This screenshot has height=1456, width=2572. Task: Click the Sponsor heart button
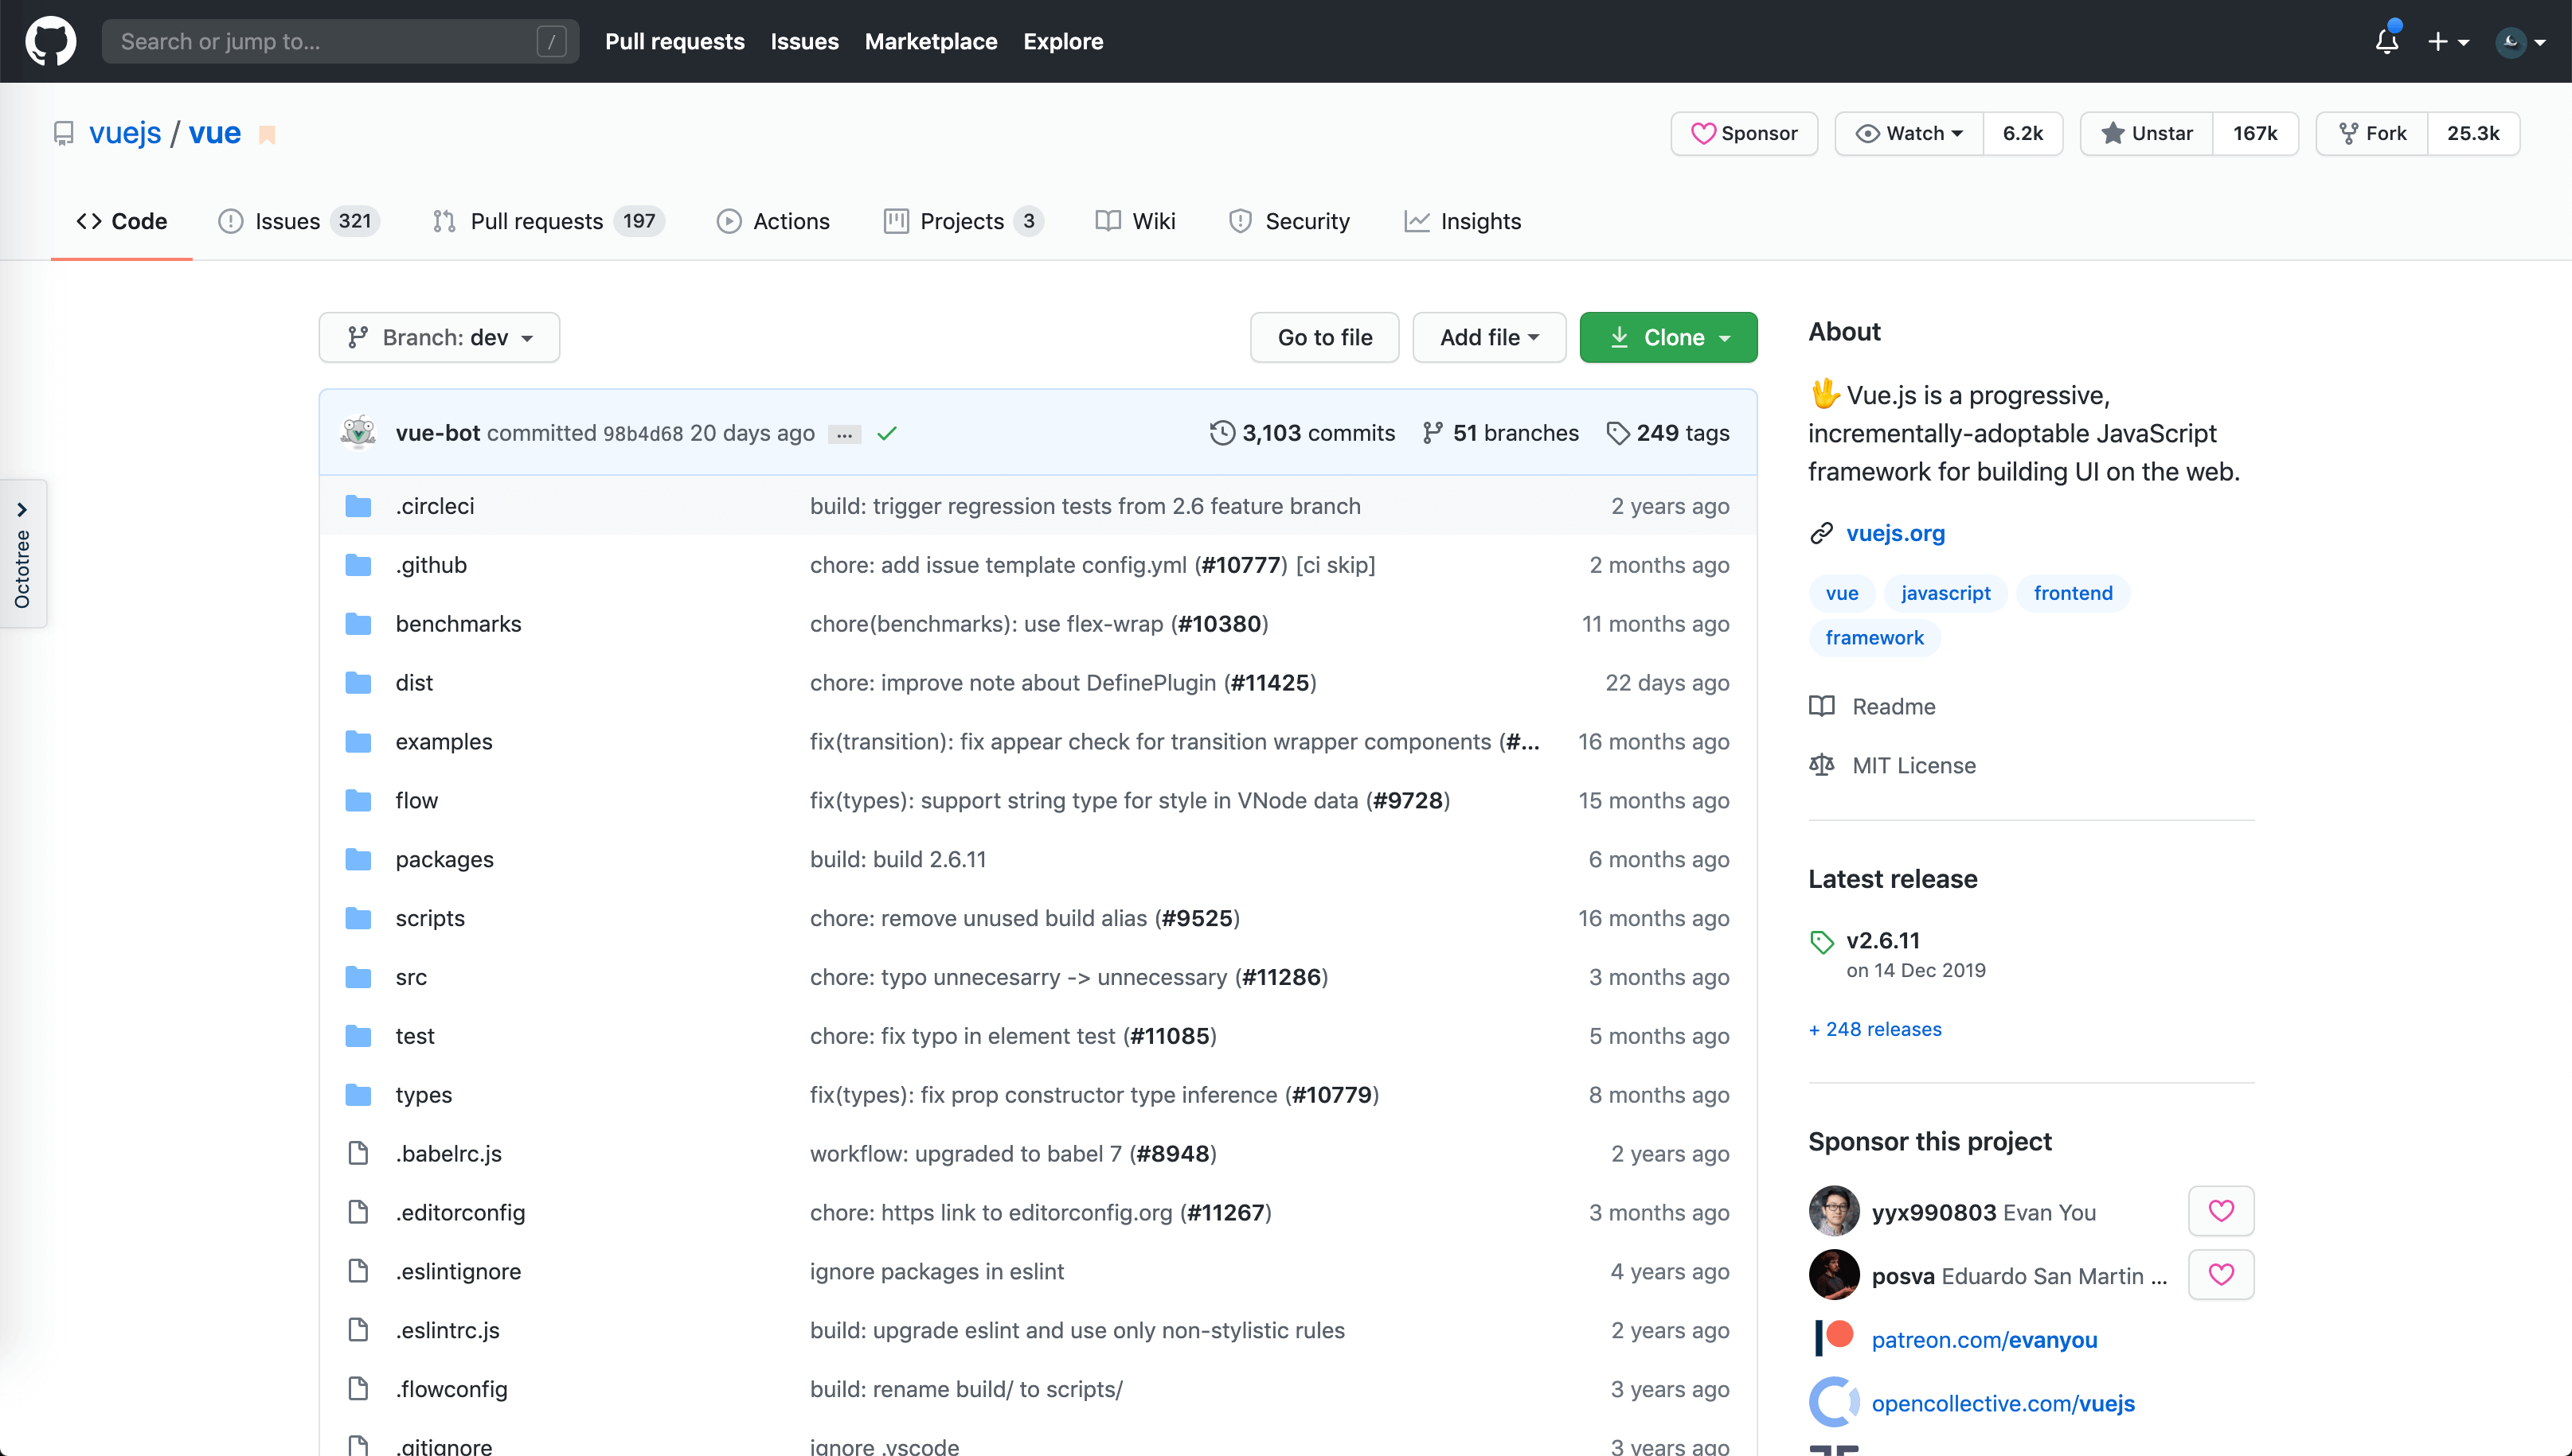(x=1743, y=133)
